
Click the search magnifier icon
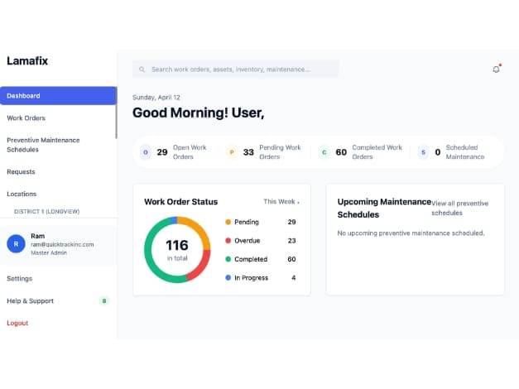tap(142, 70)
